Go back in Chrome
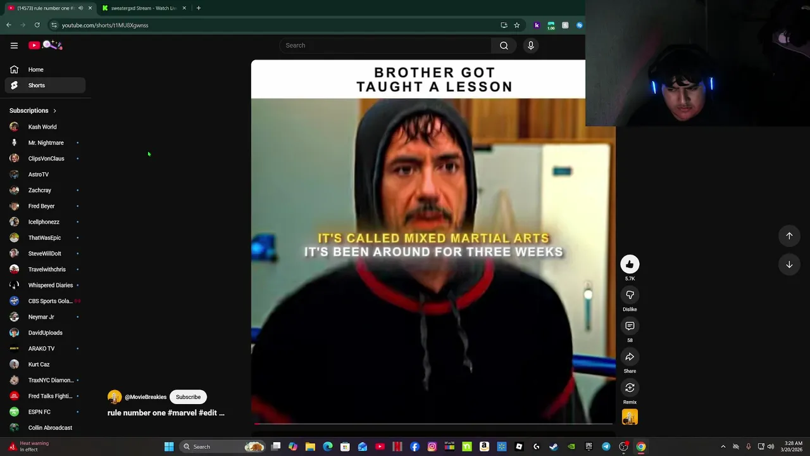The height and width of the screenshot is (456, 810). tap(9, 25)
